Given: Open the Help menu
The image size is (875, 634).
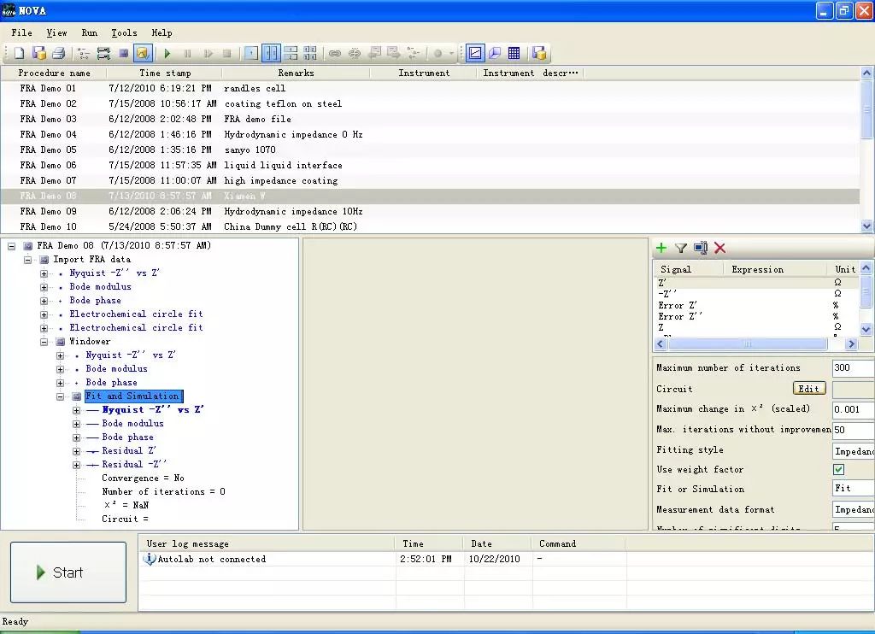Looking at the screenshot, I should [x=161, y=33].
